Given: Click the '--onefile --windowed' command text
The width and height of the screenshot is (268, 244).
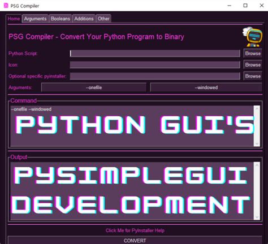Looking at the screenshot, I should (x=31, y=109).
